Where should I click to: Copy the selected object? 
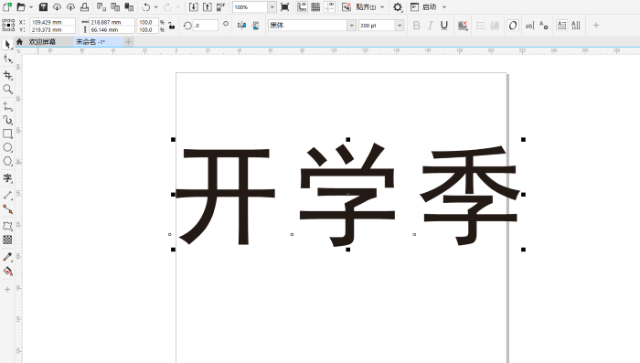115,7
